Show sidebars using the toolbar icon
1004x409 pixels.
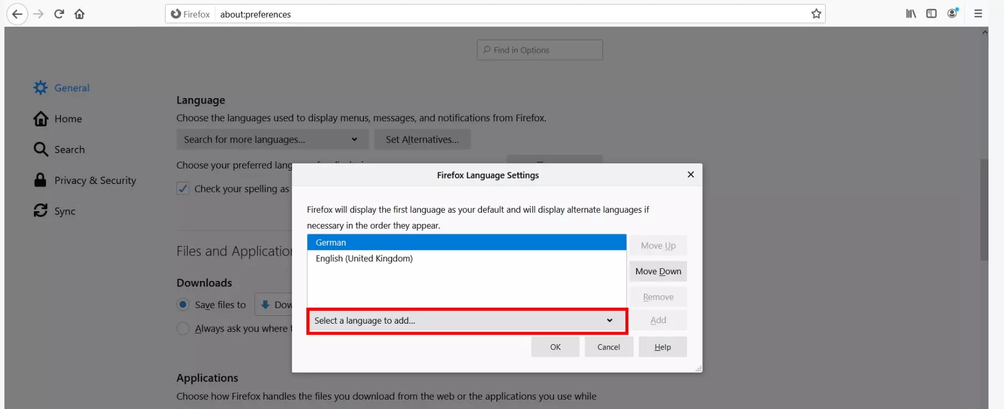pyautogui.click(x=931, y=14)
